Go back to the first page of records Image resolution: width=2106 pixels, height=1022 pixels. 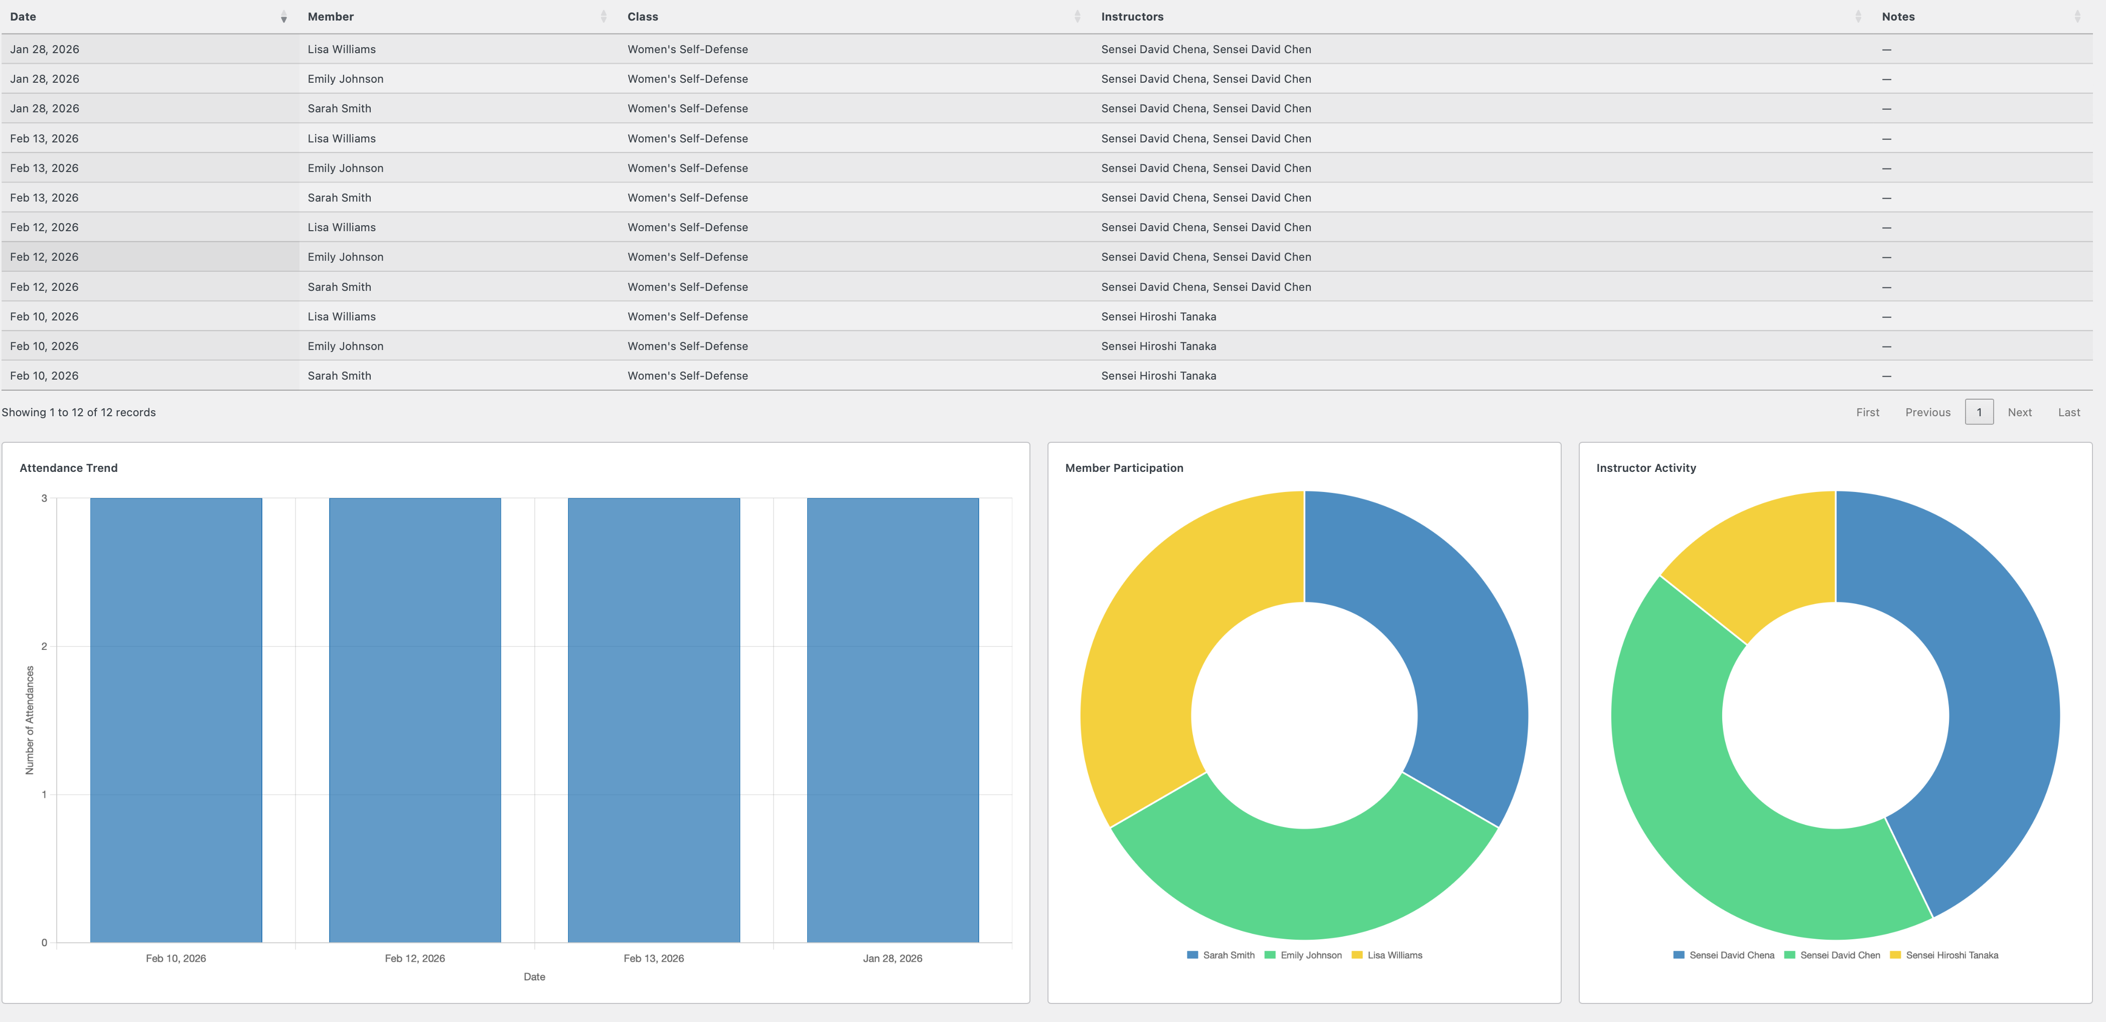click(1867, 412)
